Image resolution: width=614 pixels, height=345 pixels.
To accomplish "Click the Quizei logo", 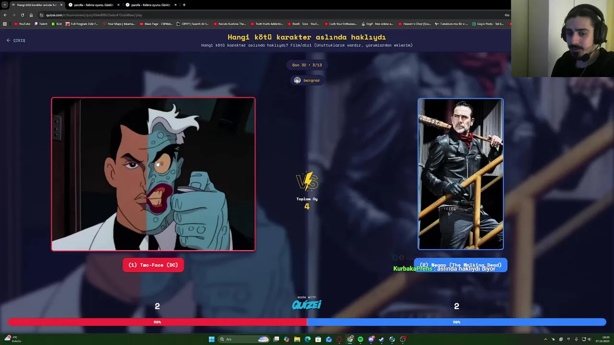I will 307,304.
